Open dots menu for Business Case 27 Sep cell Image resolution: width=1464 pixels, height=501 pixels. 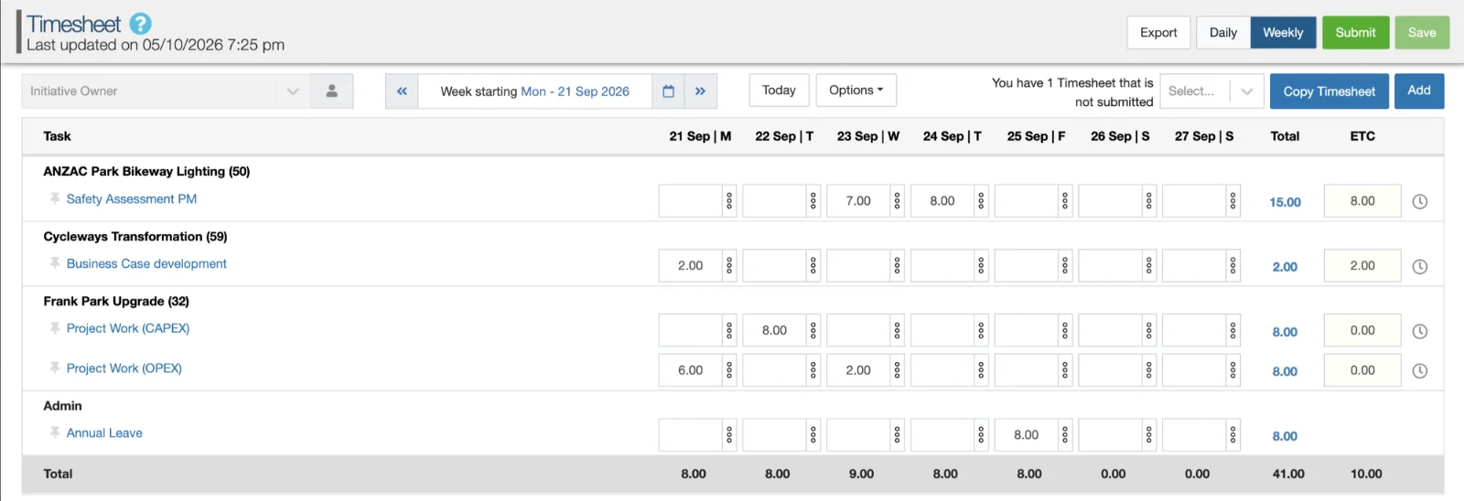click(x=1233, y=266)
